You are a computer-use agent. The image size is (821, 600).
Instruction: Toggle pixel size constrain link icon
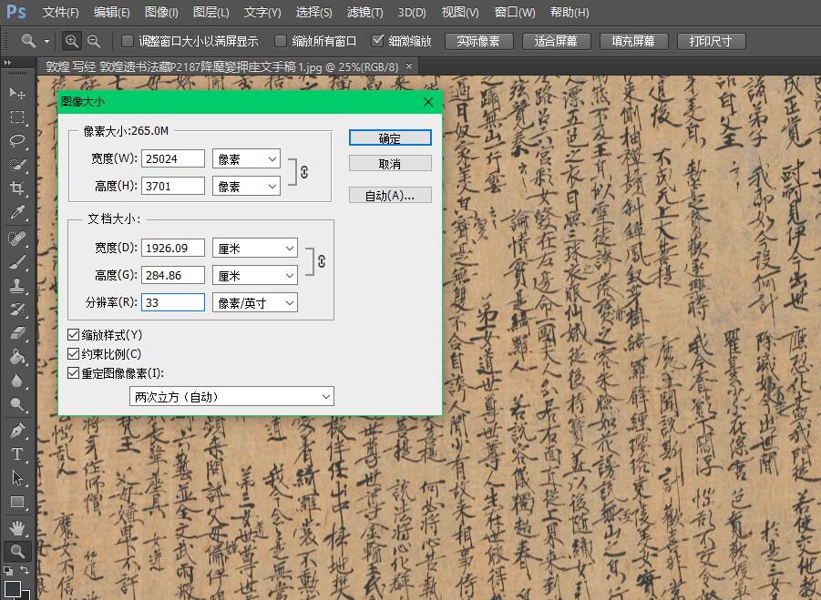click(x=304, y=171)
